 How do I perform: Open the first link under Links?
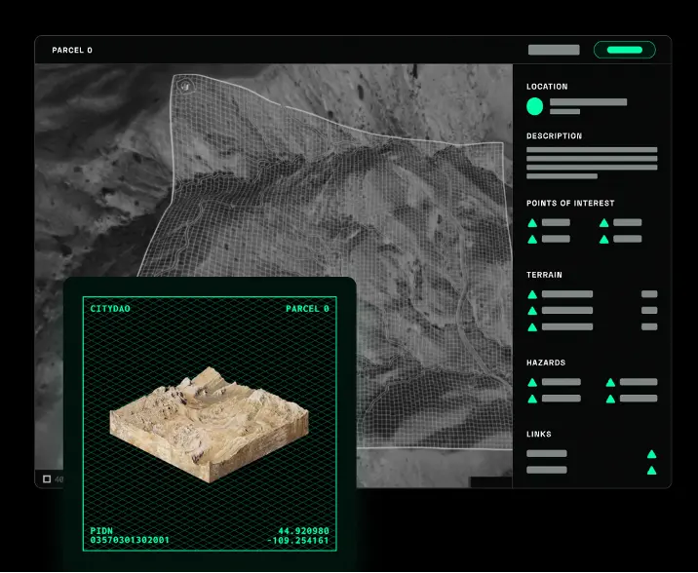tap(546, 454)
